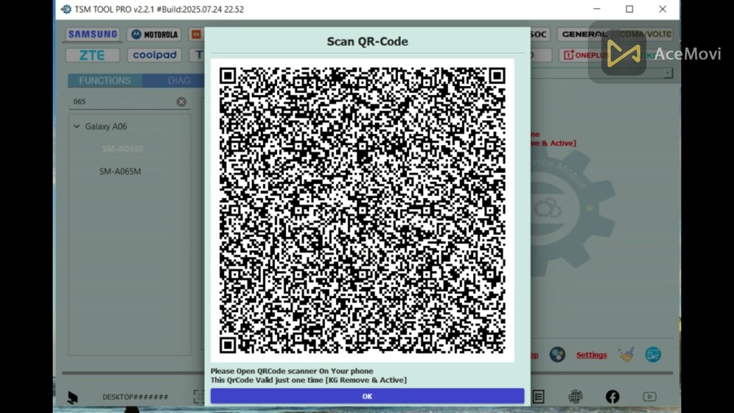The width and height of the screenshot is (734, 413).
Task: Select the Motorola brand button
Action: point(154,34)
